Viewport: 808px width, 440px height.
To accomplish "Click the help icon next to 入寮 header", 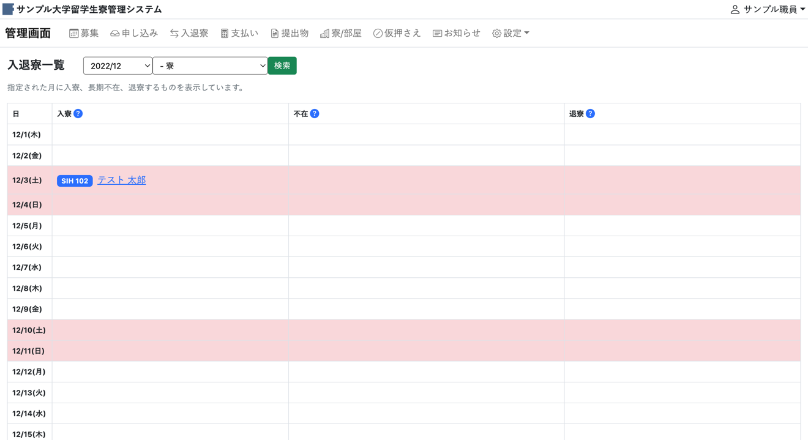I will 78,114.
